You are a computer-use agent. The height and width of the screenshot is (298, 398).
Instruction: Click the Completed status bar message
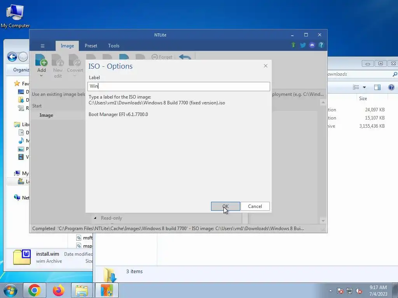tap(168, 229)
